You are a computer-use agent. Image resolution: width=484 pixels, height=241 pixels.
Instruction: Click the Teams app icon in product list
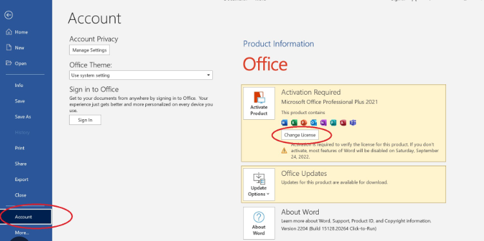click(353, 122)
